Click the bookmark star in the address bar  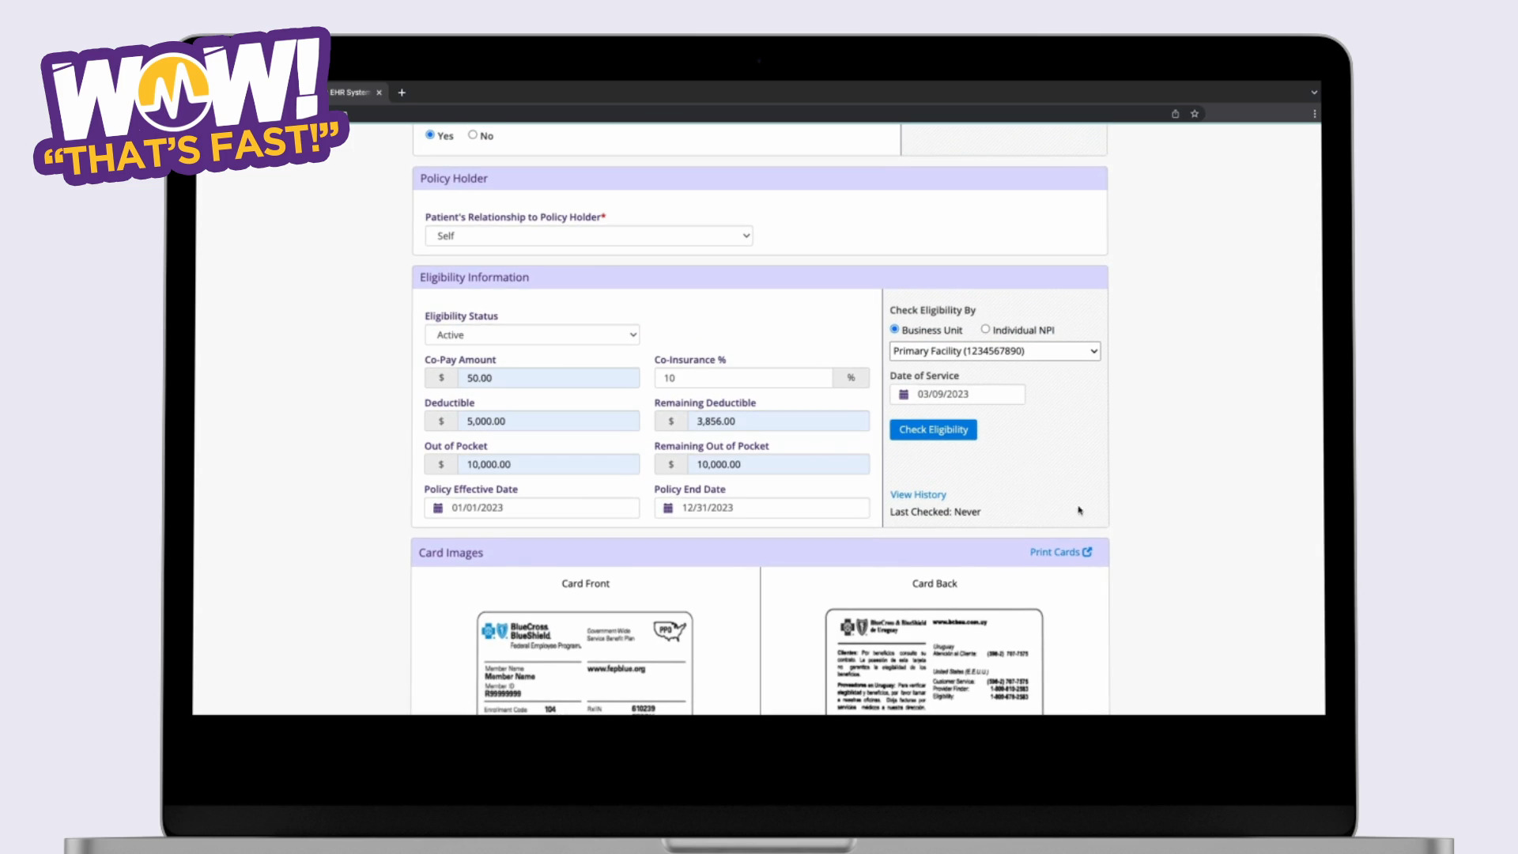[1195, 113]
